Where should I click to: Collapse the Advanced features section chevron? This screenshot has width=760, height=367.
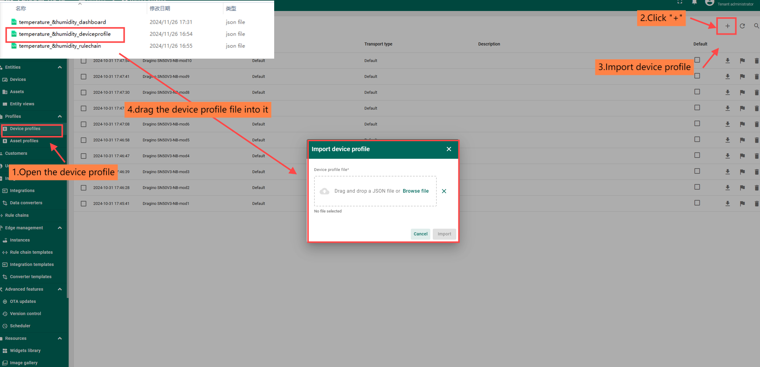[x=60, y=289]
